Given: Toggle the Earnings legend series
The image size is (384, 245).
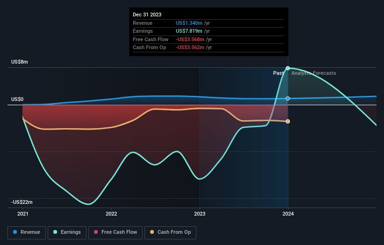Looking at the screenshot, I should point(67,232).
